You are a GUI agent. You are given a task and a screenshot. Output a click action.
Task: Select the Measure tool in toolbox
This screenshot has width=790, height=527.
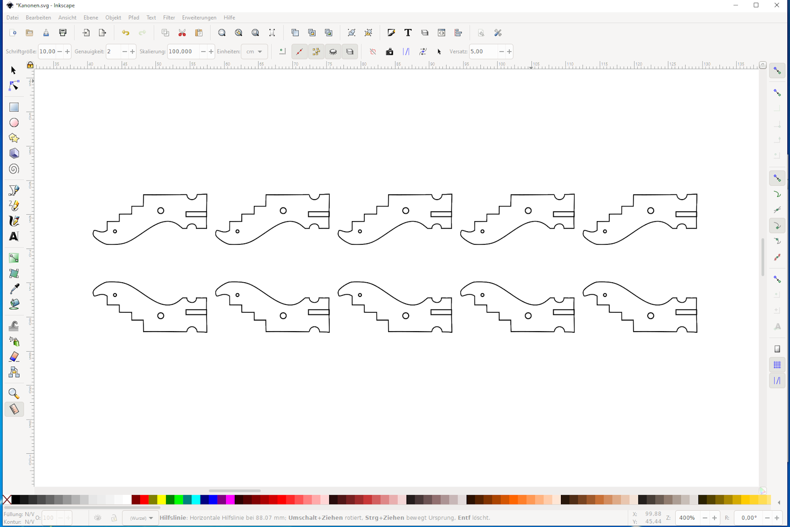[14, 409]
